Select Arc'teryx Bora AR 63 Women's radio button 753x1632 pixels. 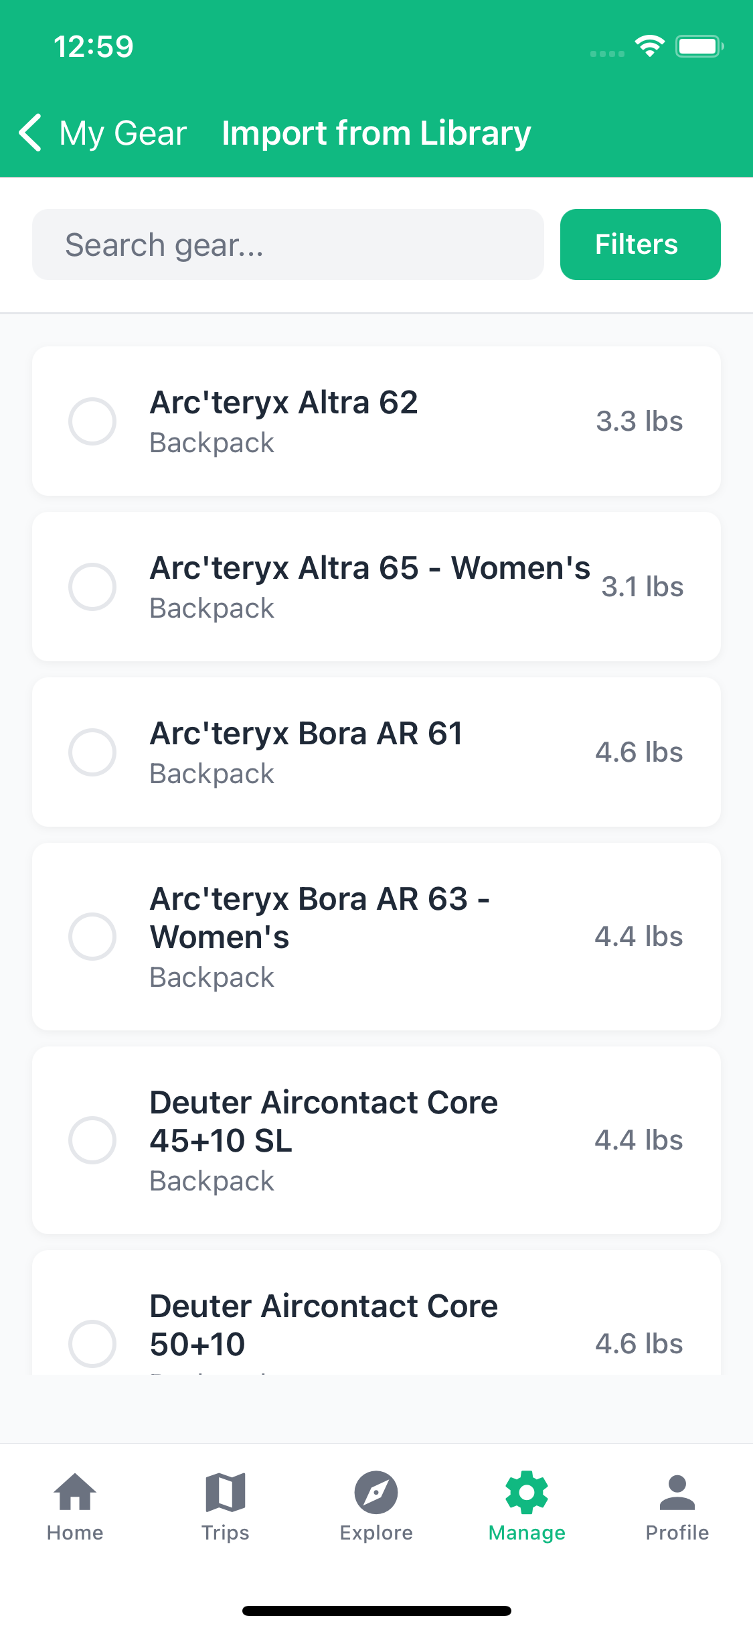92,937
